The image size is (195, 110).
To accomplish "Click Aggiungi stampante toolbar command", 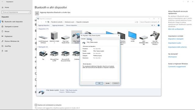I will tap(58, 25).
